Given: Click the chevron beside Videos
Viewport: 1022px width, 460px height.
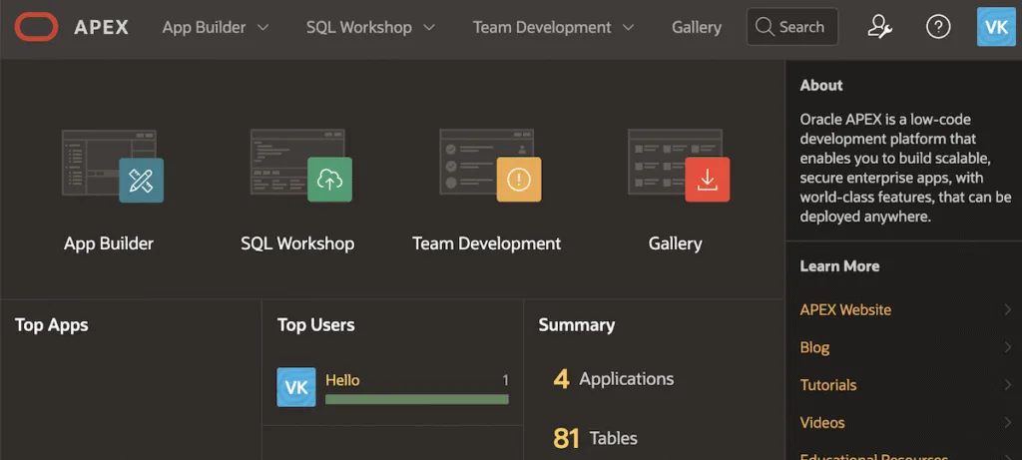Looking at the screenshot, I should pyautogui.click(x=1008, y=422).
